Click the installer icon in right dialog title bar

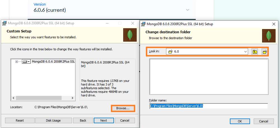pos(143,24)
